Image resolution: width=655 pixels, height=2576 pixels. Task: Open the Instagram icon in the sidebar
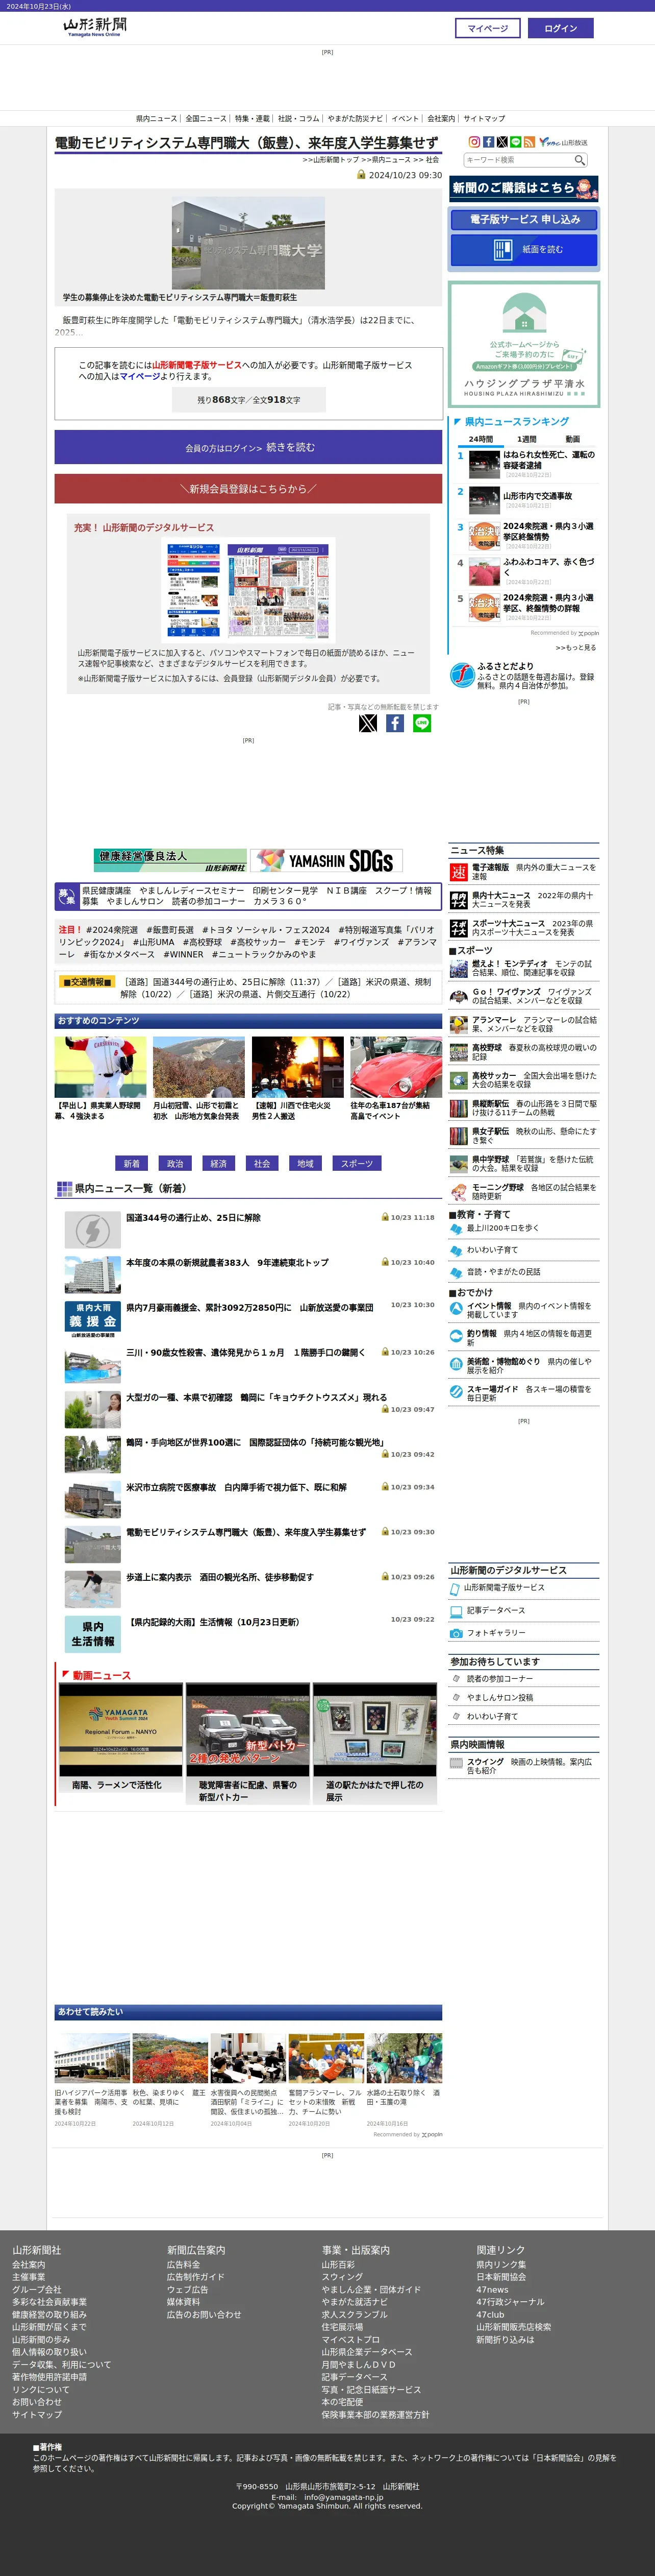[474, 142]
